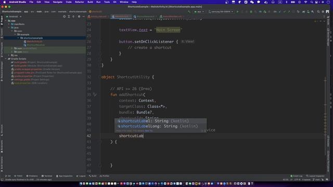Select shortcutLabelLong: String completion suggestion
The width and height of the screenshot is (333, 187).
160,126
